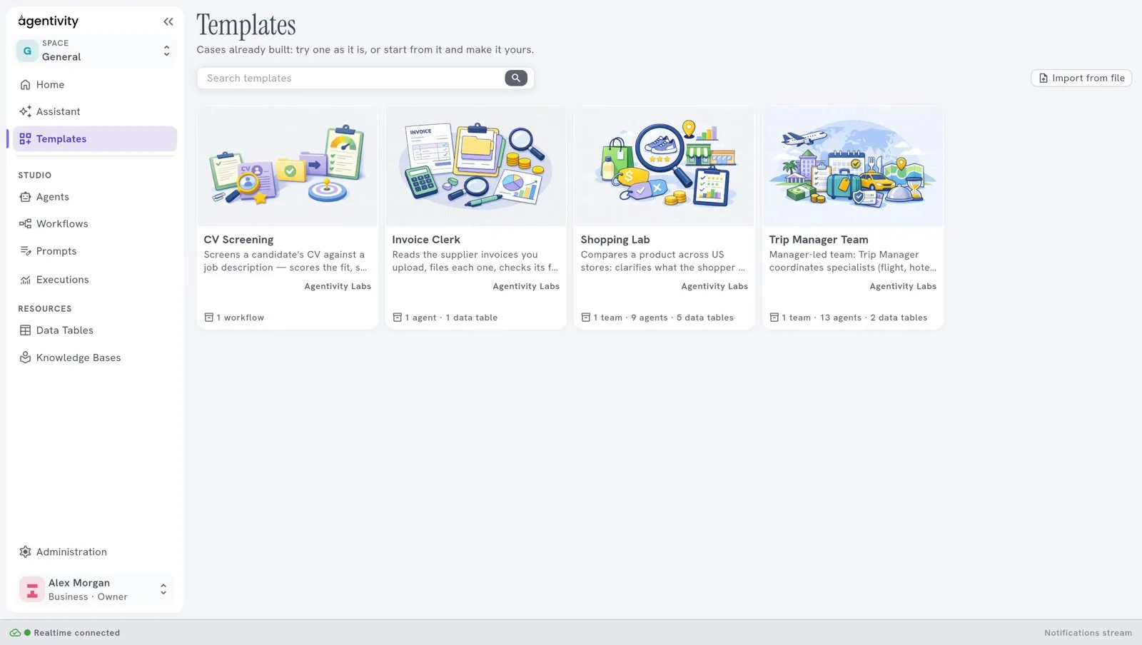This screenshot has height=645, width=1142.
Task: Click Agentivity Labs on Invoice Clerk card
Action: (x=526, y=286)
